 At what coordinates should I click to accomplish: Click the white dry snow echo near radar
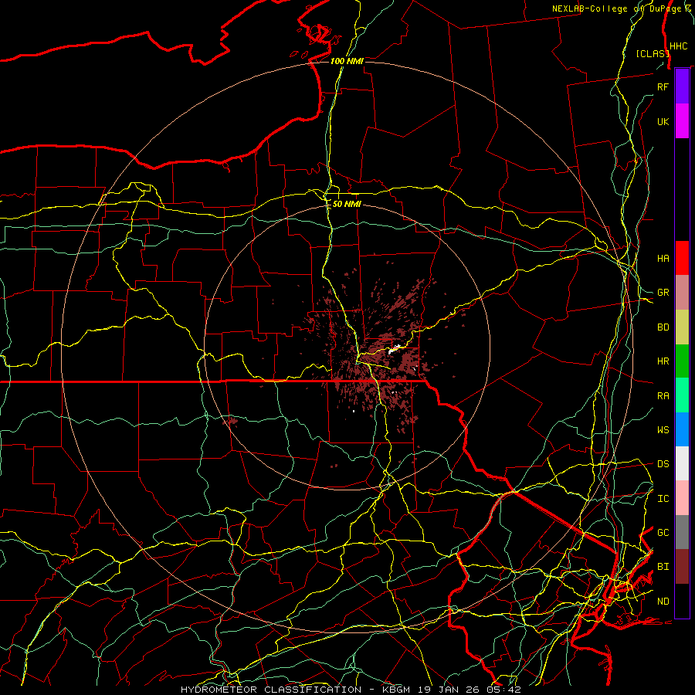coord(395,349)
